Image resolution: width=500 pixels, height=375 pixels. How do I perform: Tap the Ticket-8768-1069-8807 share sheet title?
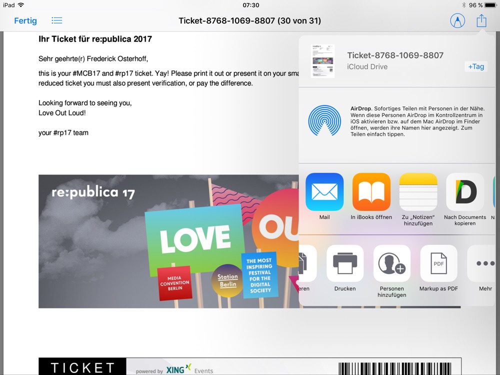(395, 55)
